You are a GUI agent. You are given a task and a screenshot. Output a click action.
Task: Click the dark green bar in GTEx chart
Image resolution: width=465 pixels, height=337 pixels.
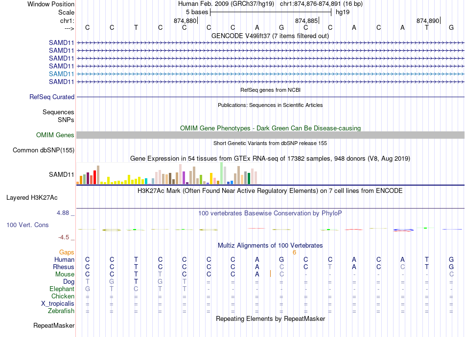click(249, 179)
